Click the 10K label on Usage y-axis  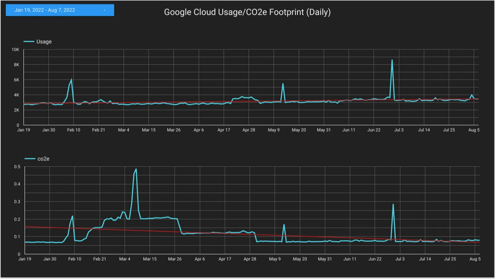tap(15, 50)
